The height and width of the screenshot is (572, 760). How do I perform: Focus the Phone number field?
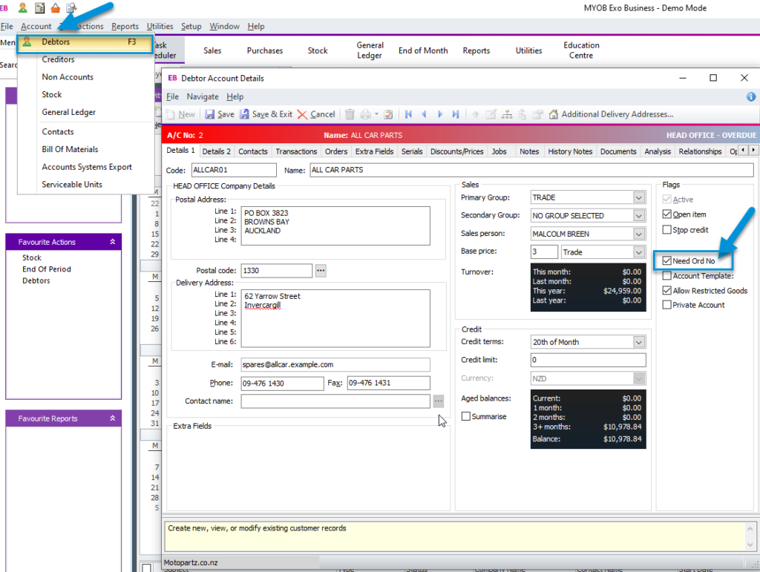tap(283, 383)
